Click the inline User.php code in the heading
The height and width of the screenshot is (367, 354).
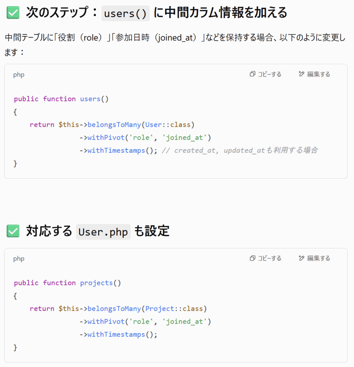103,232
